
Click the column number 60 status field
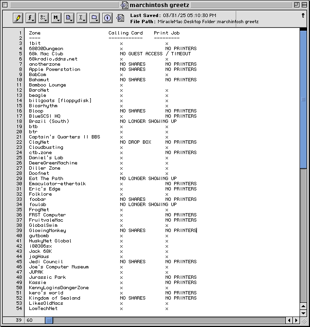pos(35,320)
